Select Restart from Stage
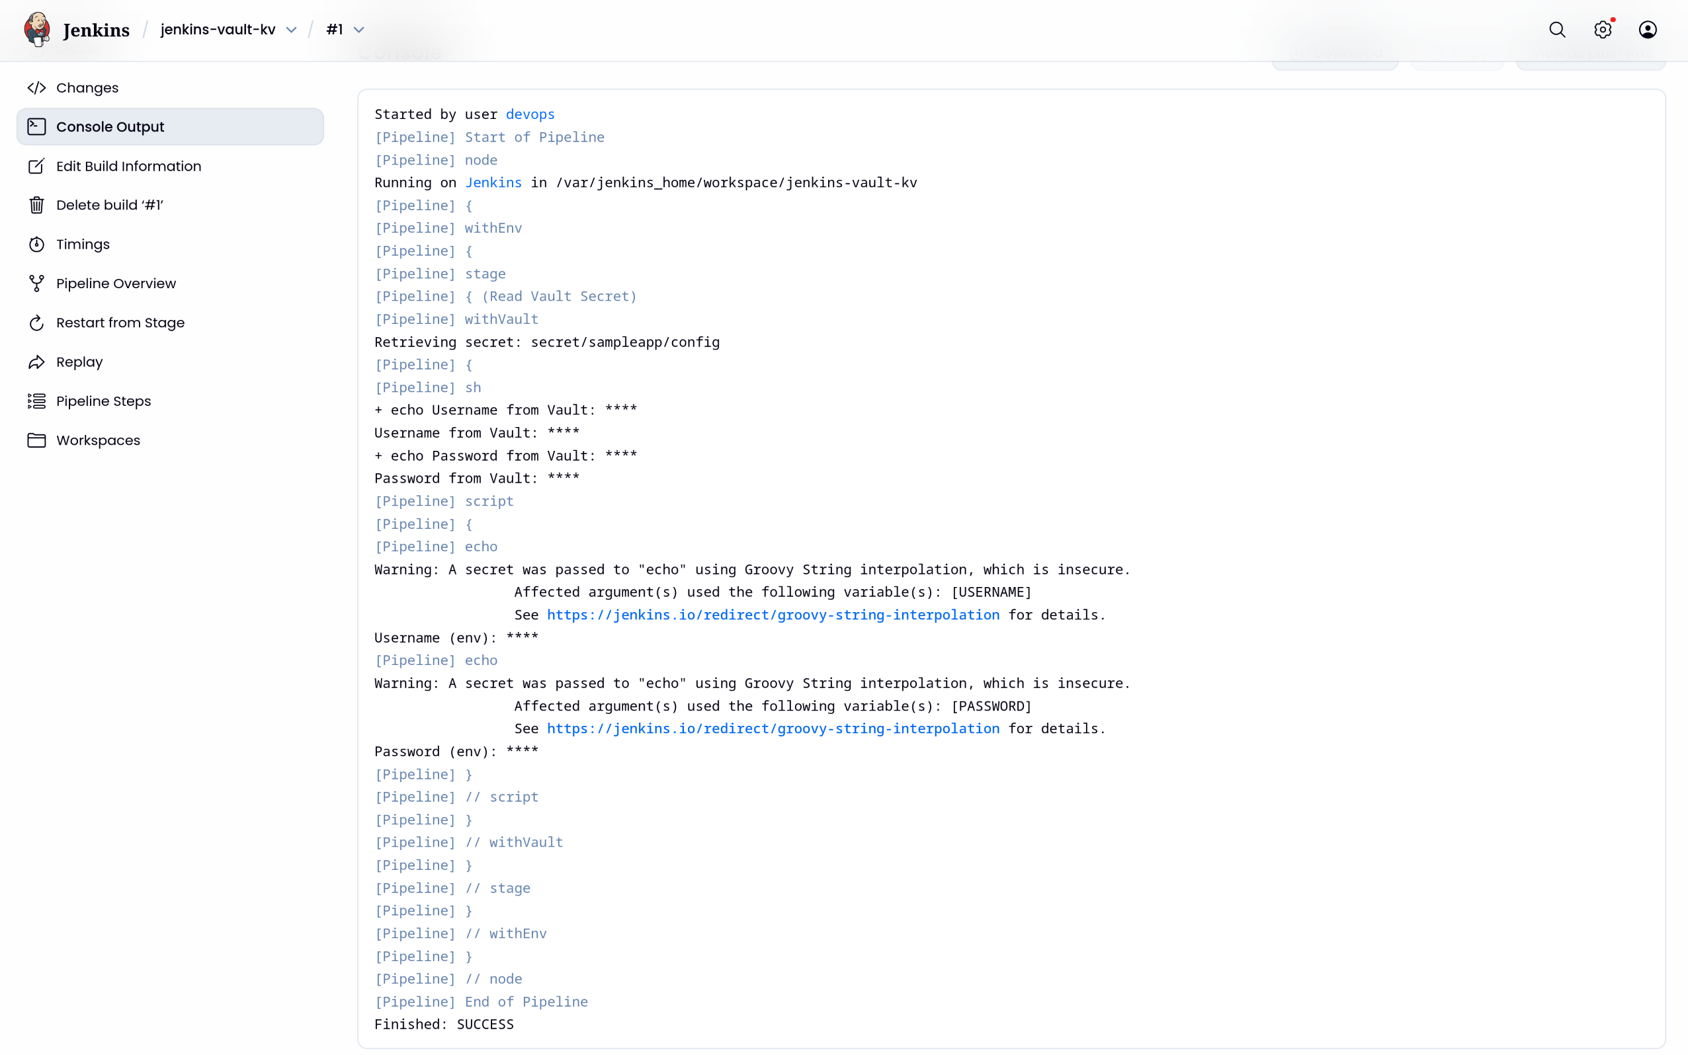Image resolution: width=1688 pixels, height=1055 pixels. pyautogui.click(x=120, y=323)
